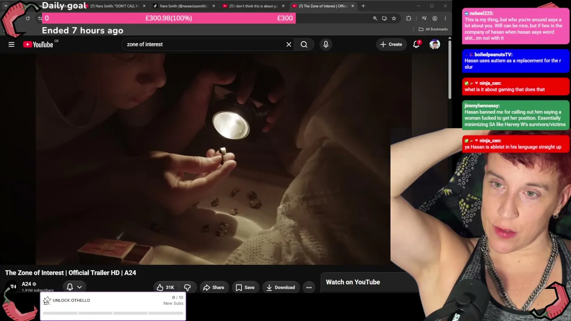Dislike the video with thumbs down

pyautogui.click(x=187, y=288)
